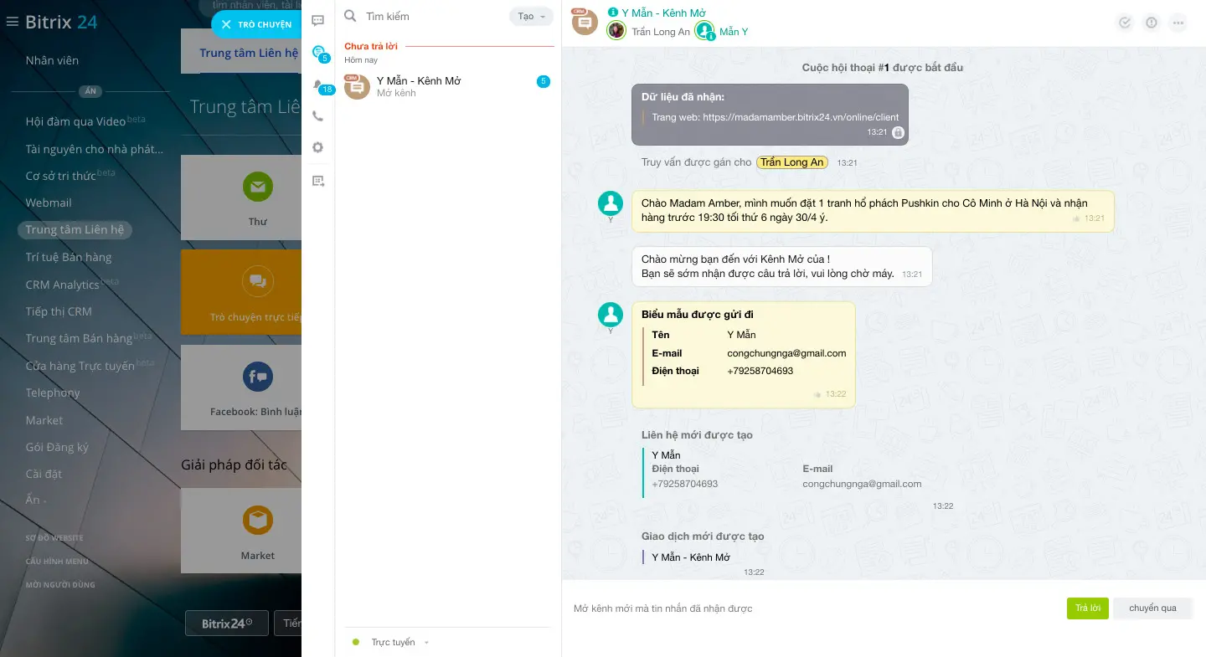Close the Trò chuyện chat panel
The image size is (1206, 657).
tap(226, 24)
